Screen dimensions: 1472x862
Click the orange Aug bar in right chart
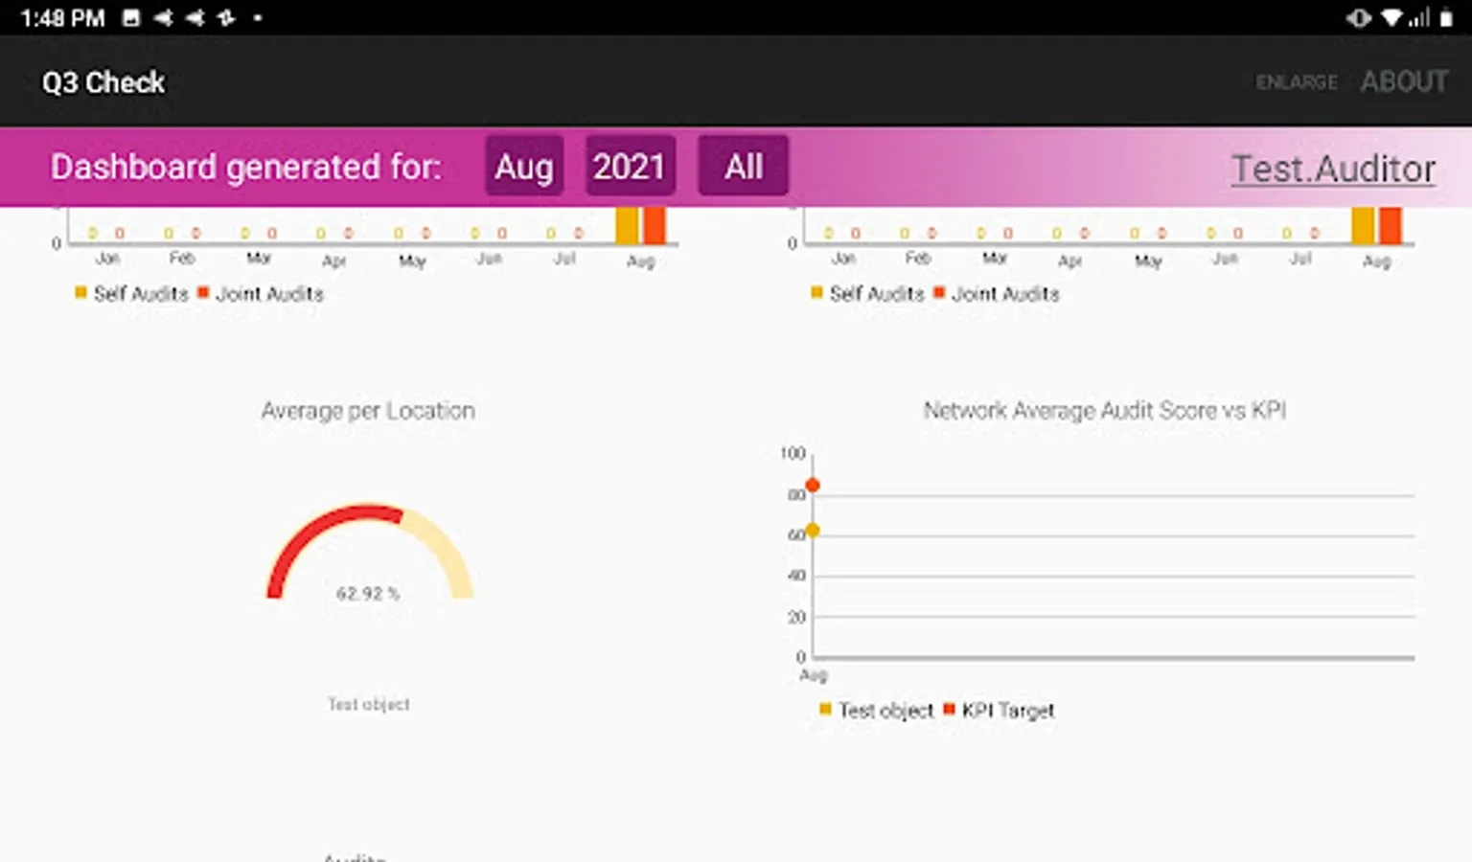(x=1391, y=226)
